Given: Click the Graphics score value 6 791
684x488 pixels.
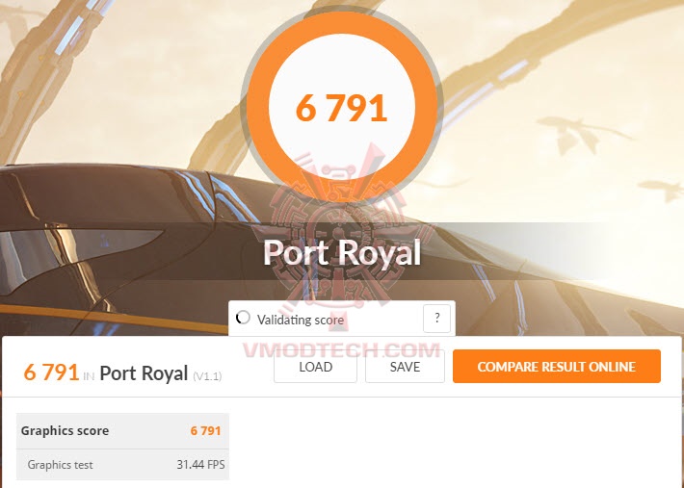Looking at the screenshot, I should click(205, 431).
